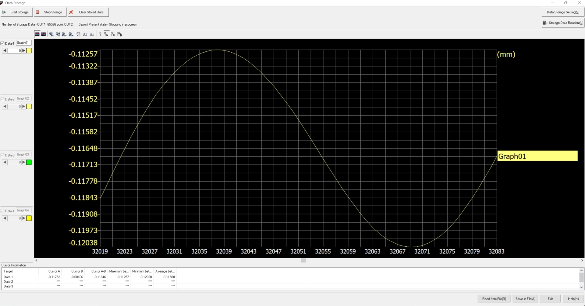Click the horizontal zoom-out magnifier icon
The width and height of the screenshot is (585, 306).
click(x=71, y=34)
